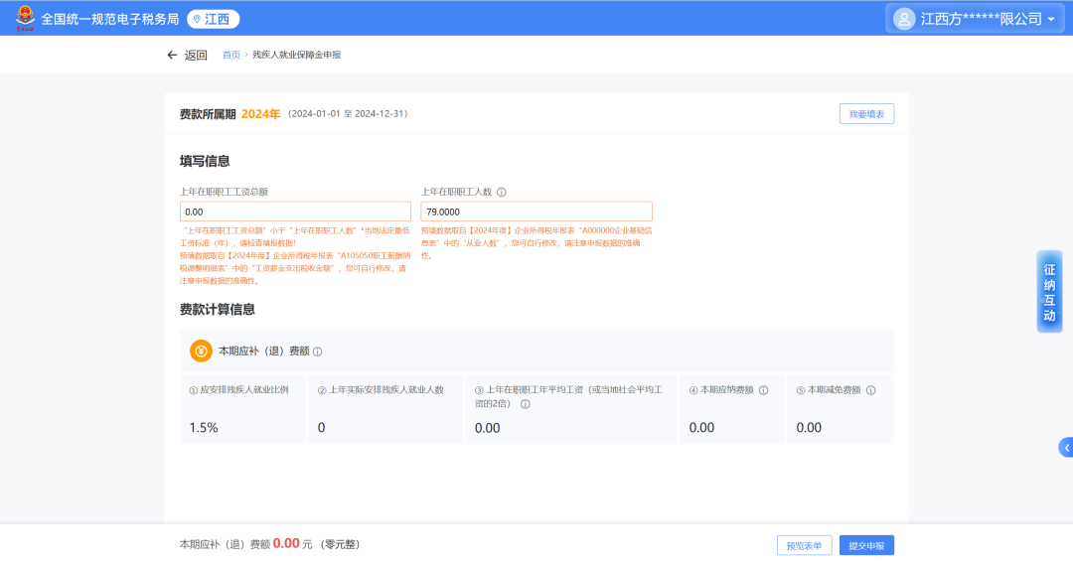Click the info icon beside 上年在职职工人数
The image size is (1073, 564).
coord(502,192)
